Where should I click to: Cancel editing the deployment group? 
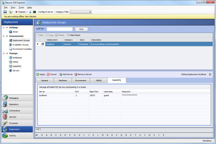point(52,74)
